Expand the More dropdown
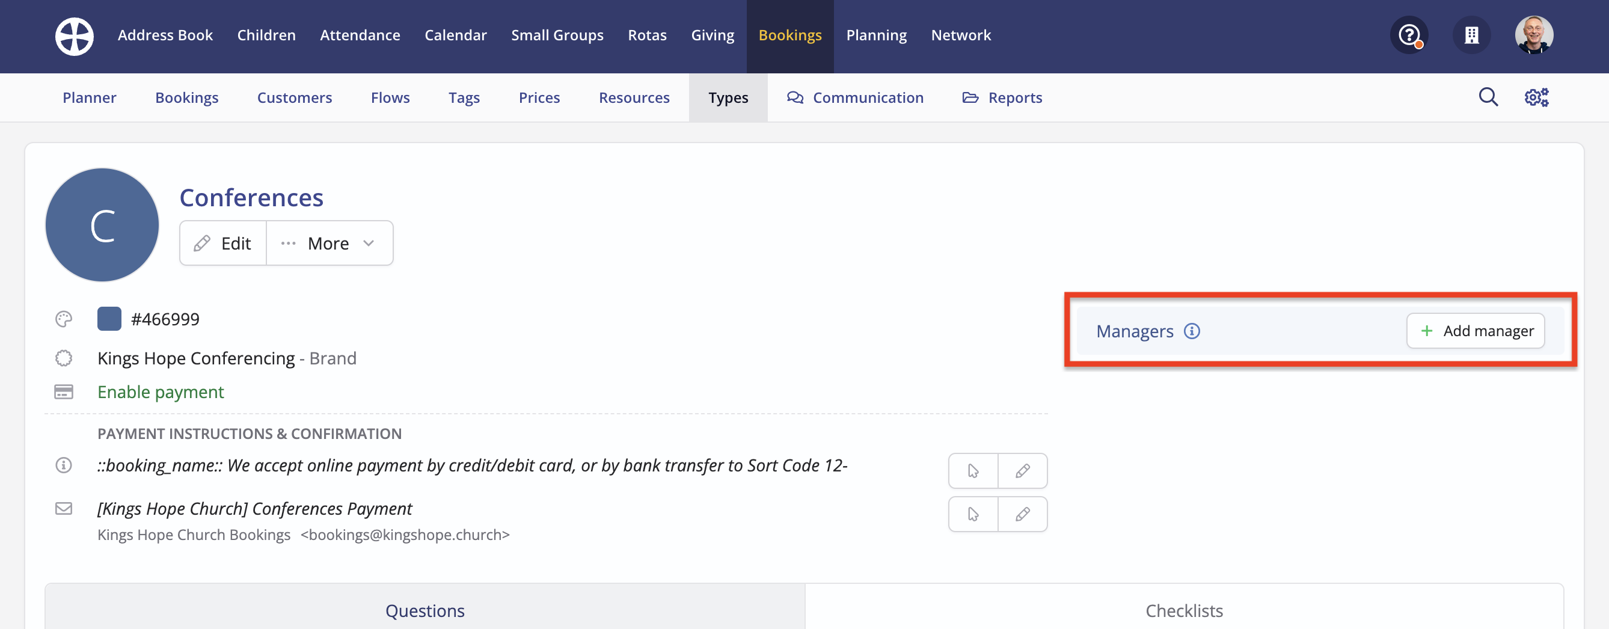Viewport: 1609px width, 629px height. pos(329,243)
